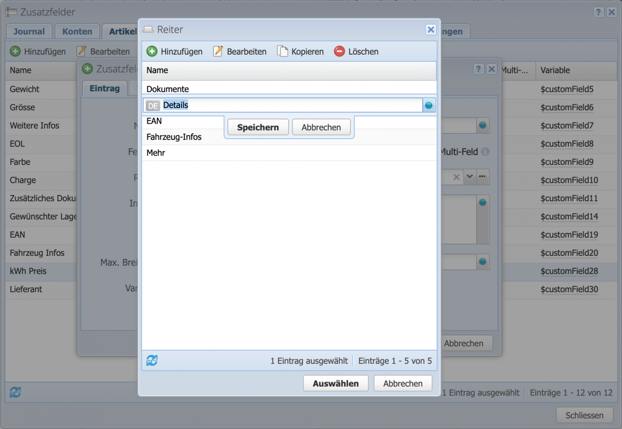Screen dimensions: 622x429
Task: Refresh the Zusatzfelder list bottom left
Action: coord(15,392)
